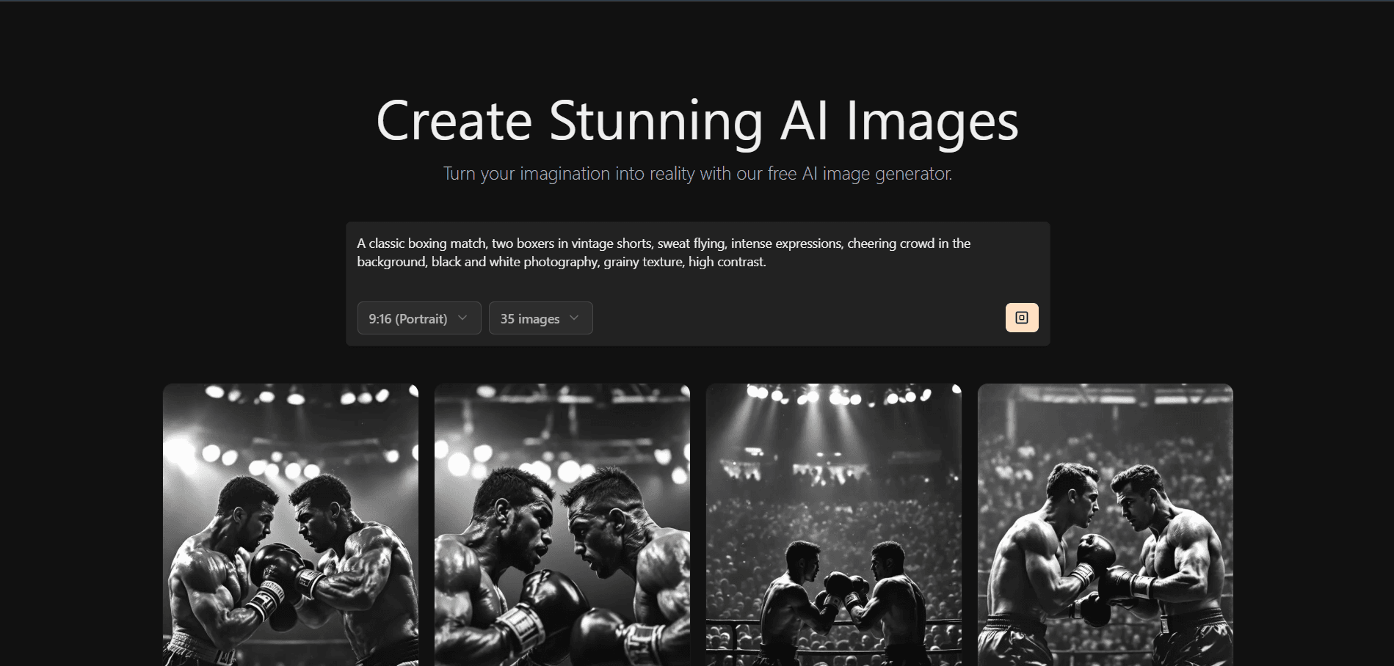Click the word "Stunning" in the page title
This screenshot has width=1394, height=666.
tap(656, 121)
